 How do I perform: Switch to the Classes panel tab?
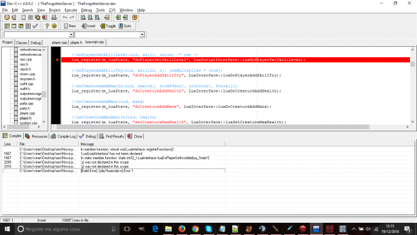22,42
